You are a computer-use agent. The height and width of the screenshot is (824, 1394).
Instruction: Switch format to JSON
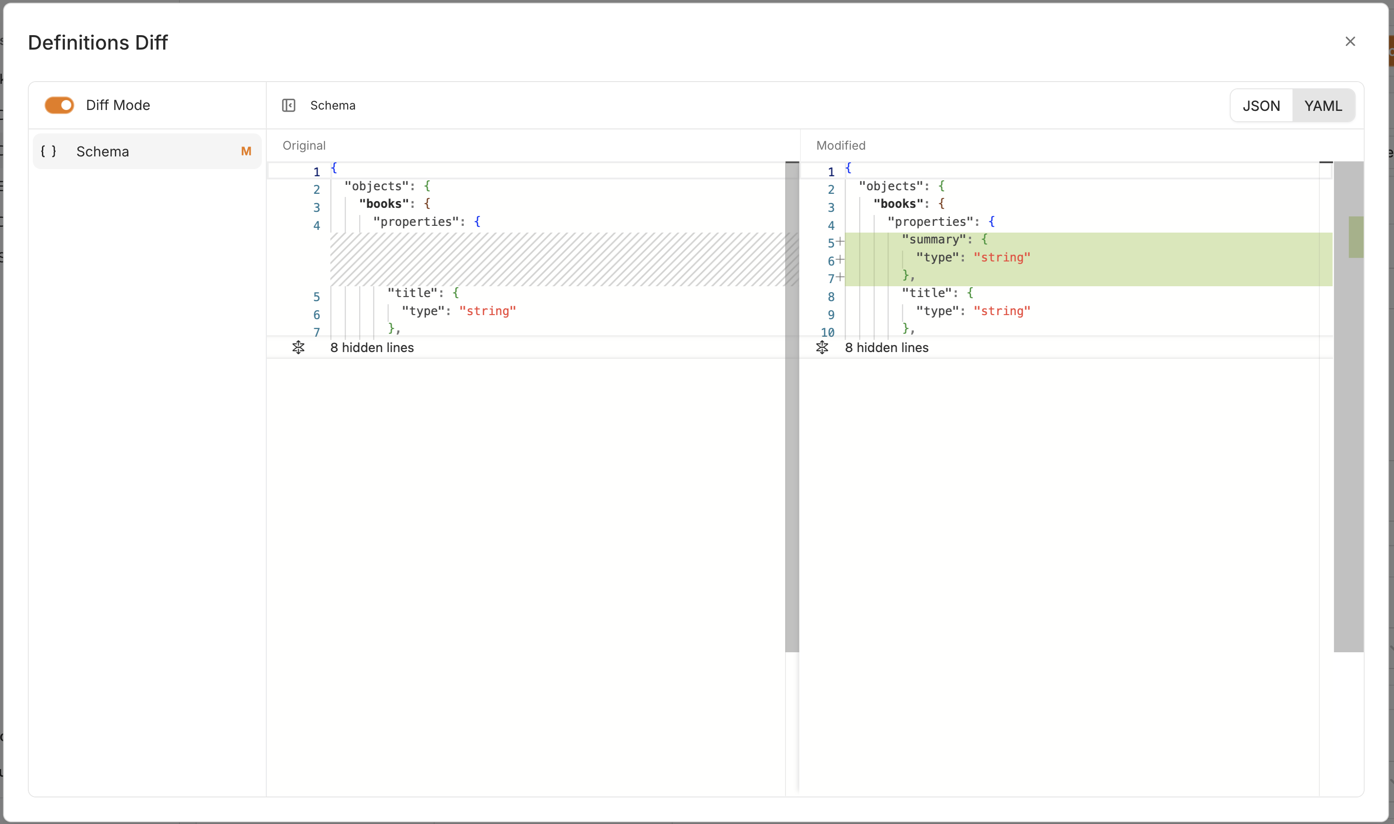pyautogui.click(x=1261, y=105)
